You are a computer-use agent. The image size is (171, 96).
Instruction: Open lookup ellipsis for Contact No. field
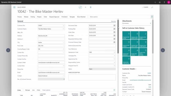coord(64,52)
